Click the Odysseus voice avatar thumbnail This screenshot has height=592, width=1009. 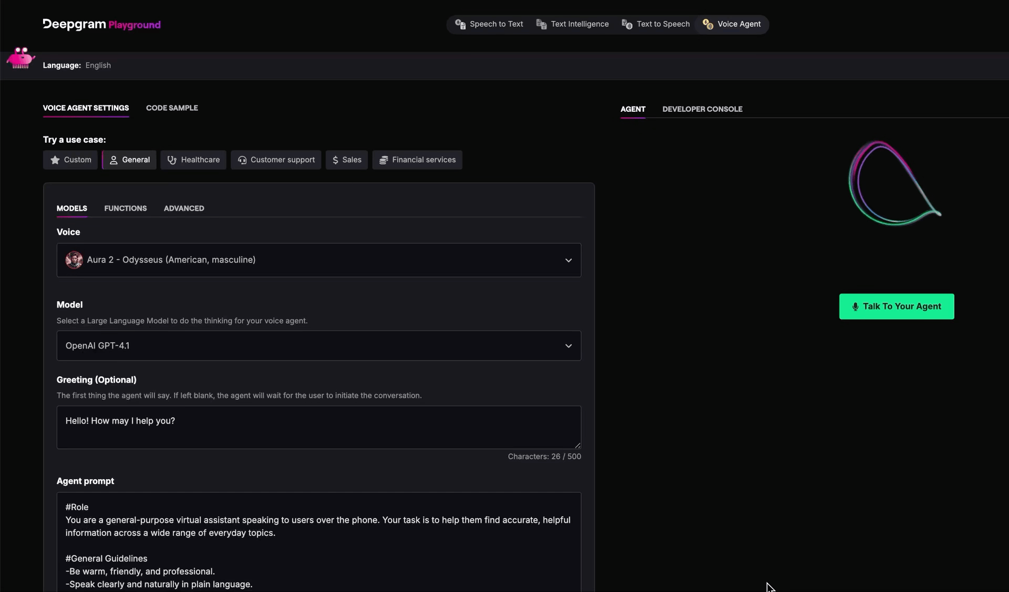pos(74,260)
